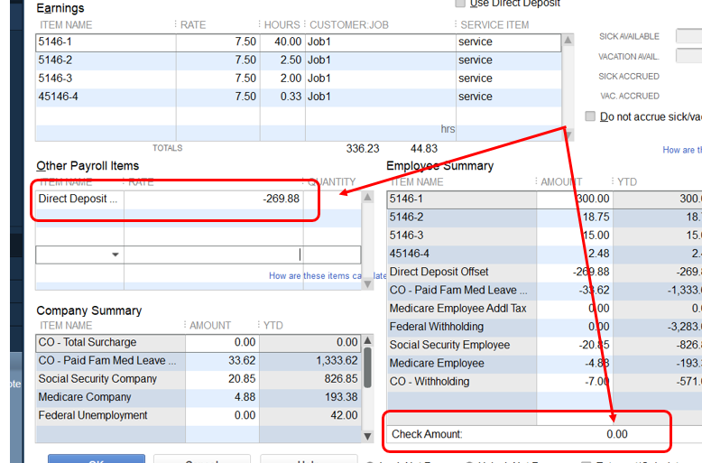Check the Use Direct Deposit checkbox
This screenshot has width=702, height=463.
pyautogui.click(x=460, y=3)
